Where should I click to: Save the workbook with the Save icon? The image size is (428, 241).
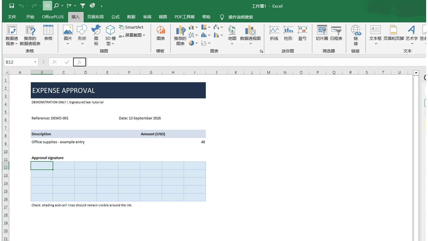click(x=12, y=6)
